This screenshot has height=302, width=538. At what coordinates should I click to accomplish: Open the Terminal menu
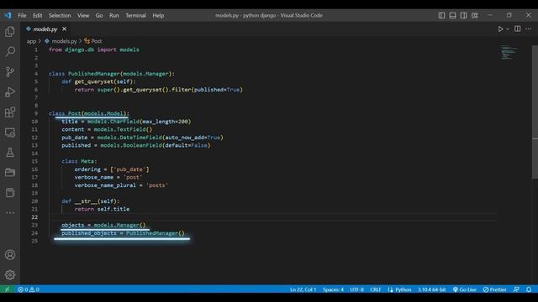tap(135, 15)
